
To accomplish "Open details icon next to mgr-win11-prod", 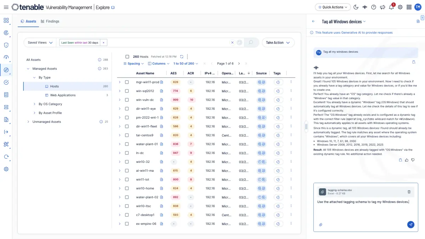I will 162,82.
